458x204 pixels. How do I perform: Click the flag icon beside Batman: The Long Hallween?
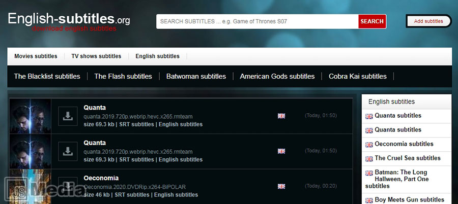tap(369, 173)
